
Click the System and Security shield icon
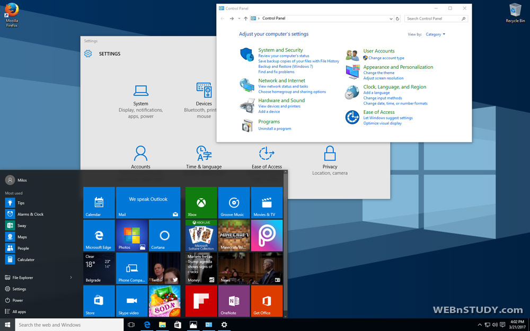point(247,55)
